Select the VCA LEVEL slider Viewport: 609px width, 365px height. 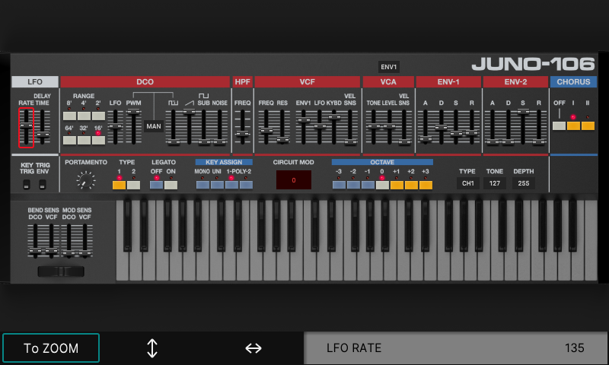(x=389, y=127)
